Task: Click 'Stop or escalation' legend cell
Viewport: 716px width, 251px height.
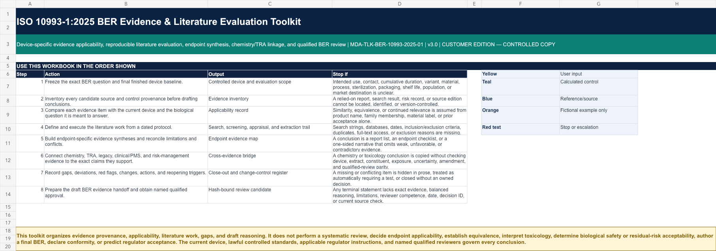Action: (x=599, y=129)
